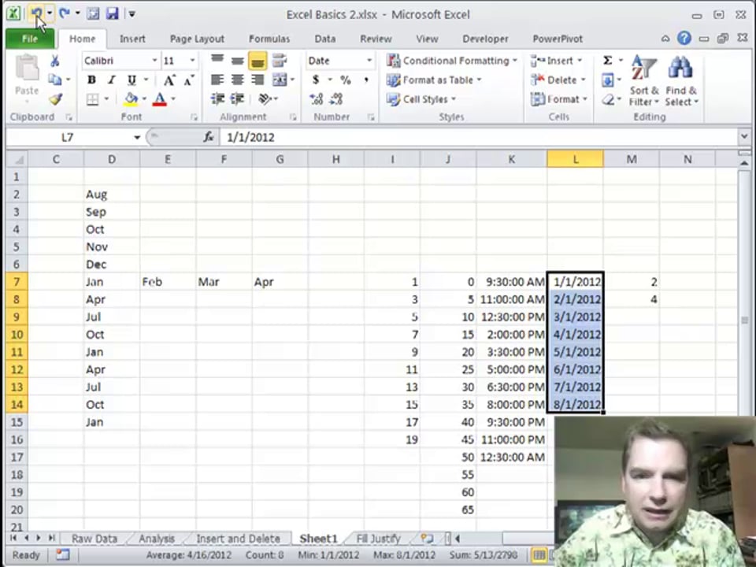This screenshot has width=756, height=567.
Task: Click Insert cells button
Action: [x=557, y=61]
